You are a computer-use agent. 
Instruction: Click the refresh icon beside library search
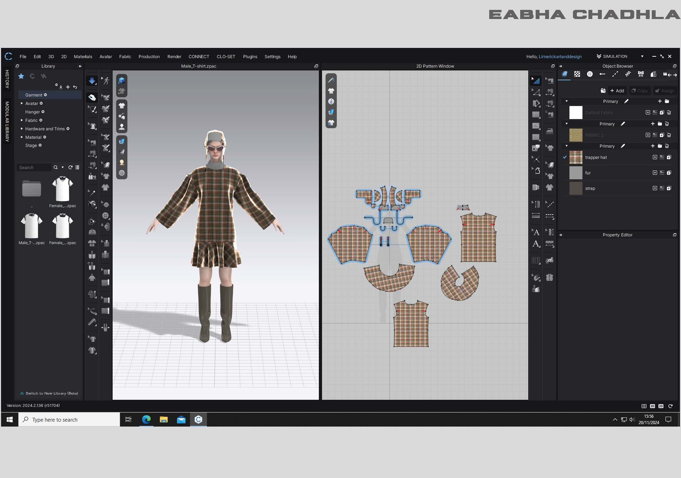click(x=70, y=167)
